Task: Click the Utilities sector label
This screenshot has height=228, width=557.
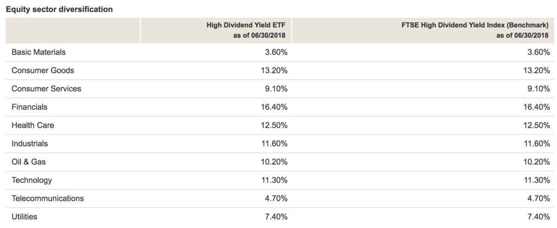Action: coord(24,217)
